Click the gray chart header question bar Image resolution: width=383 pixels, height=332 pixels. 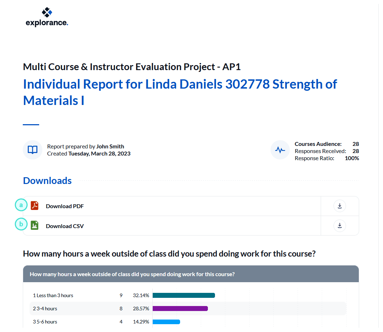click(x=191, y=274)
